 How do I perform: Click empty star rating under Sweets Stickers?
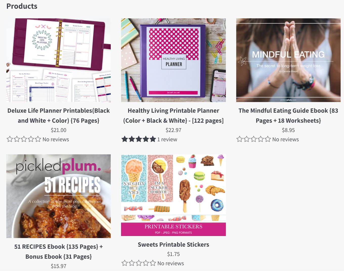[x=139, y=263]
